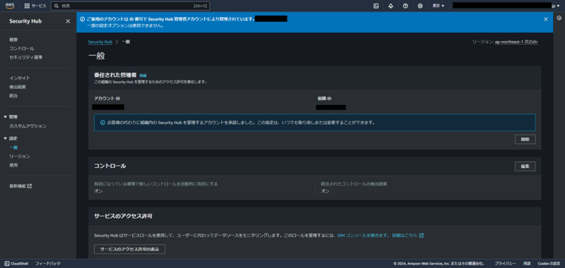Open the 東京 region dropdown
The width and height of the screenshot is (565, 268).
coord(438,6)
